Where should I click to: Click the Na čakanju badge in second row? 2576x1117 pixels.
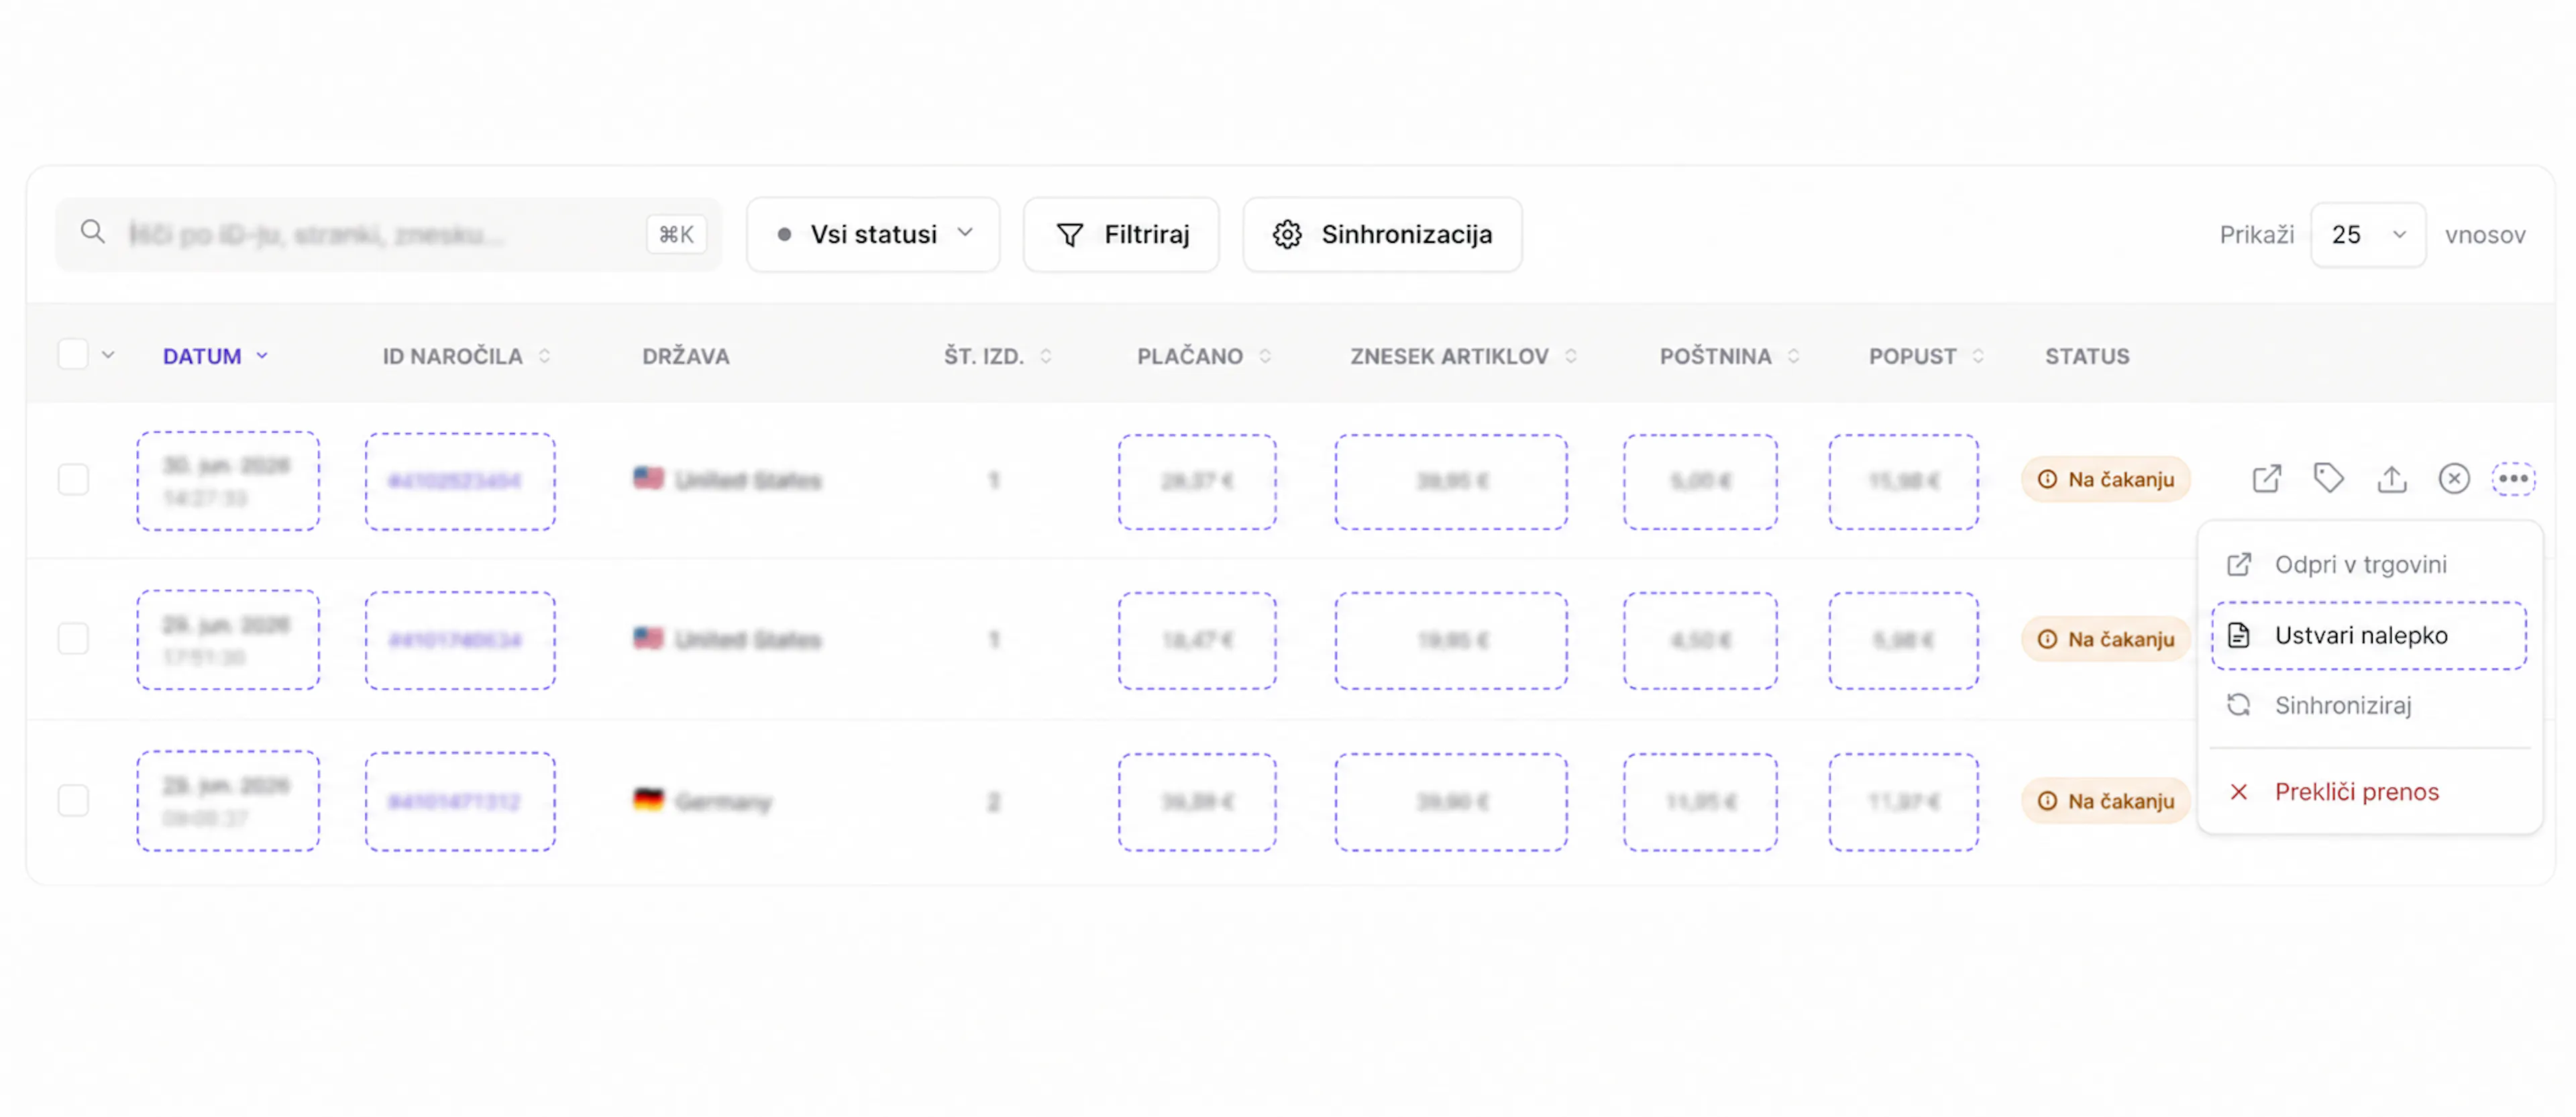[x=2106, y=640]
